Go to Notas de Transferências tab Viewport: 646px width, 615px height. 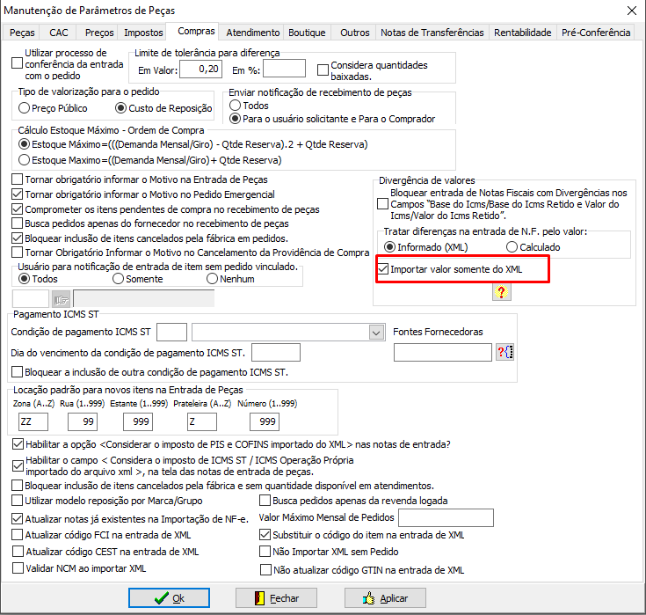(432, 33)
